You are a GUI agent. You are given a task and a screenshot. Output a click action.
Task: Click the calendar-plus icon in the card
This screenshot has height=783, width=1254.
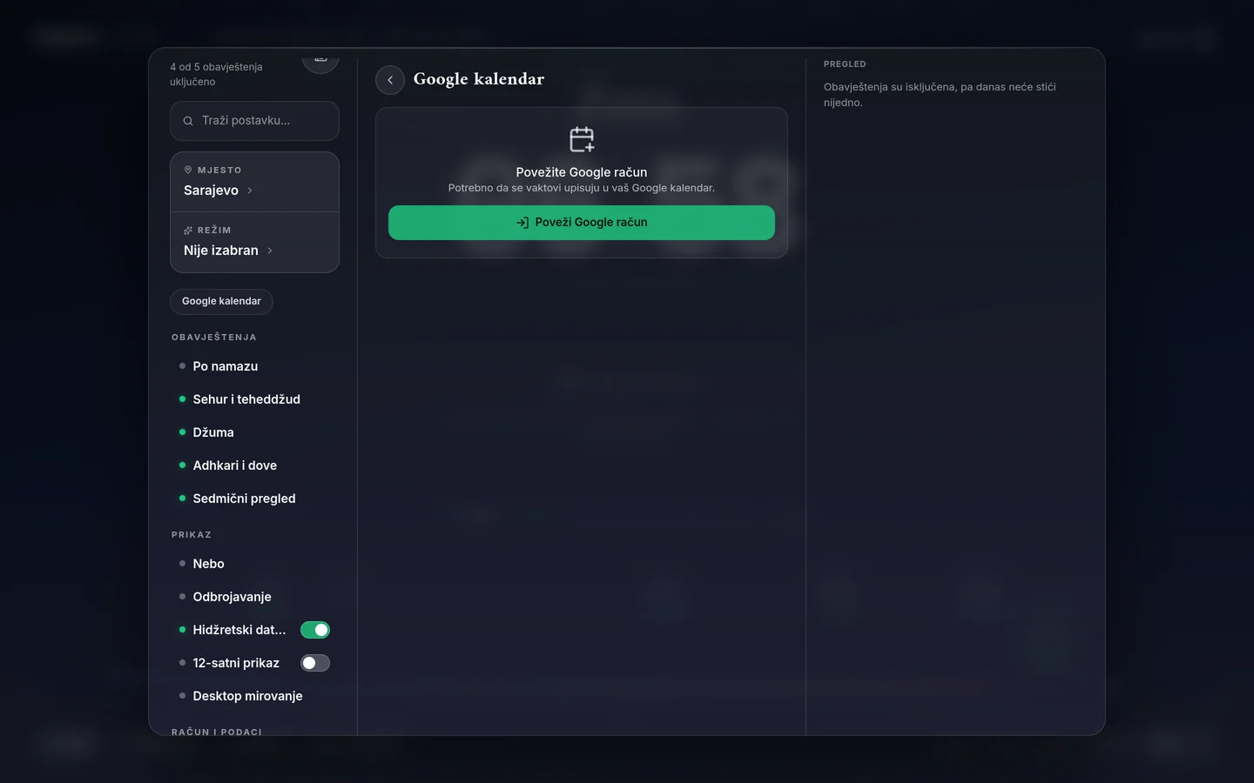(x=582, y=139)
